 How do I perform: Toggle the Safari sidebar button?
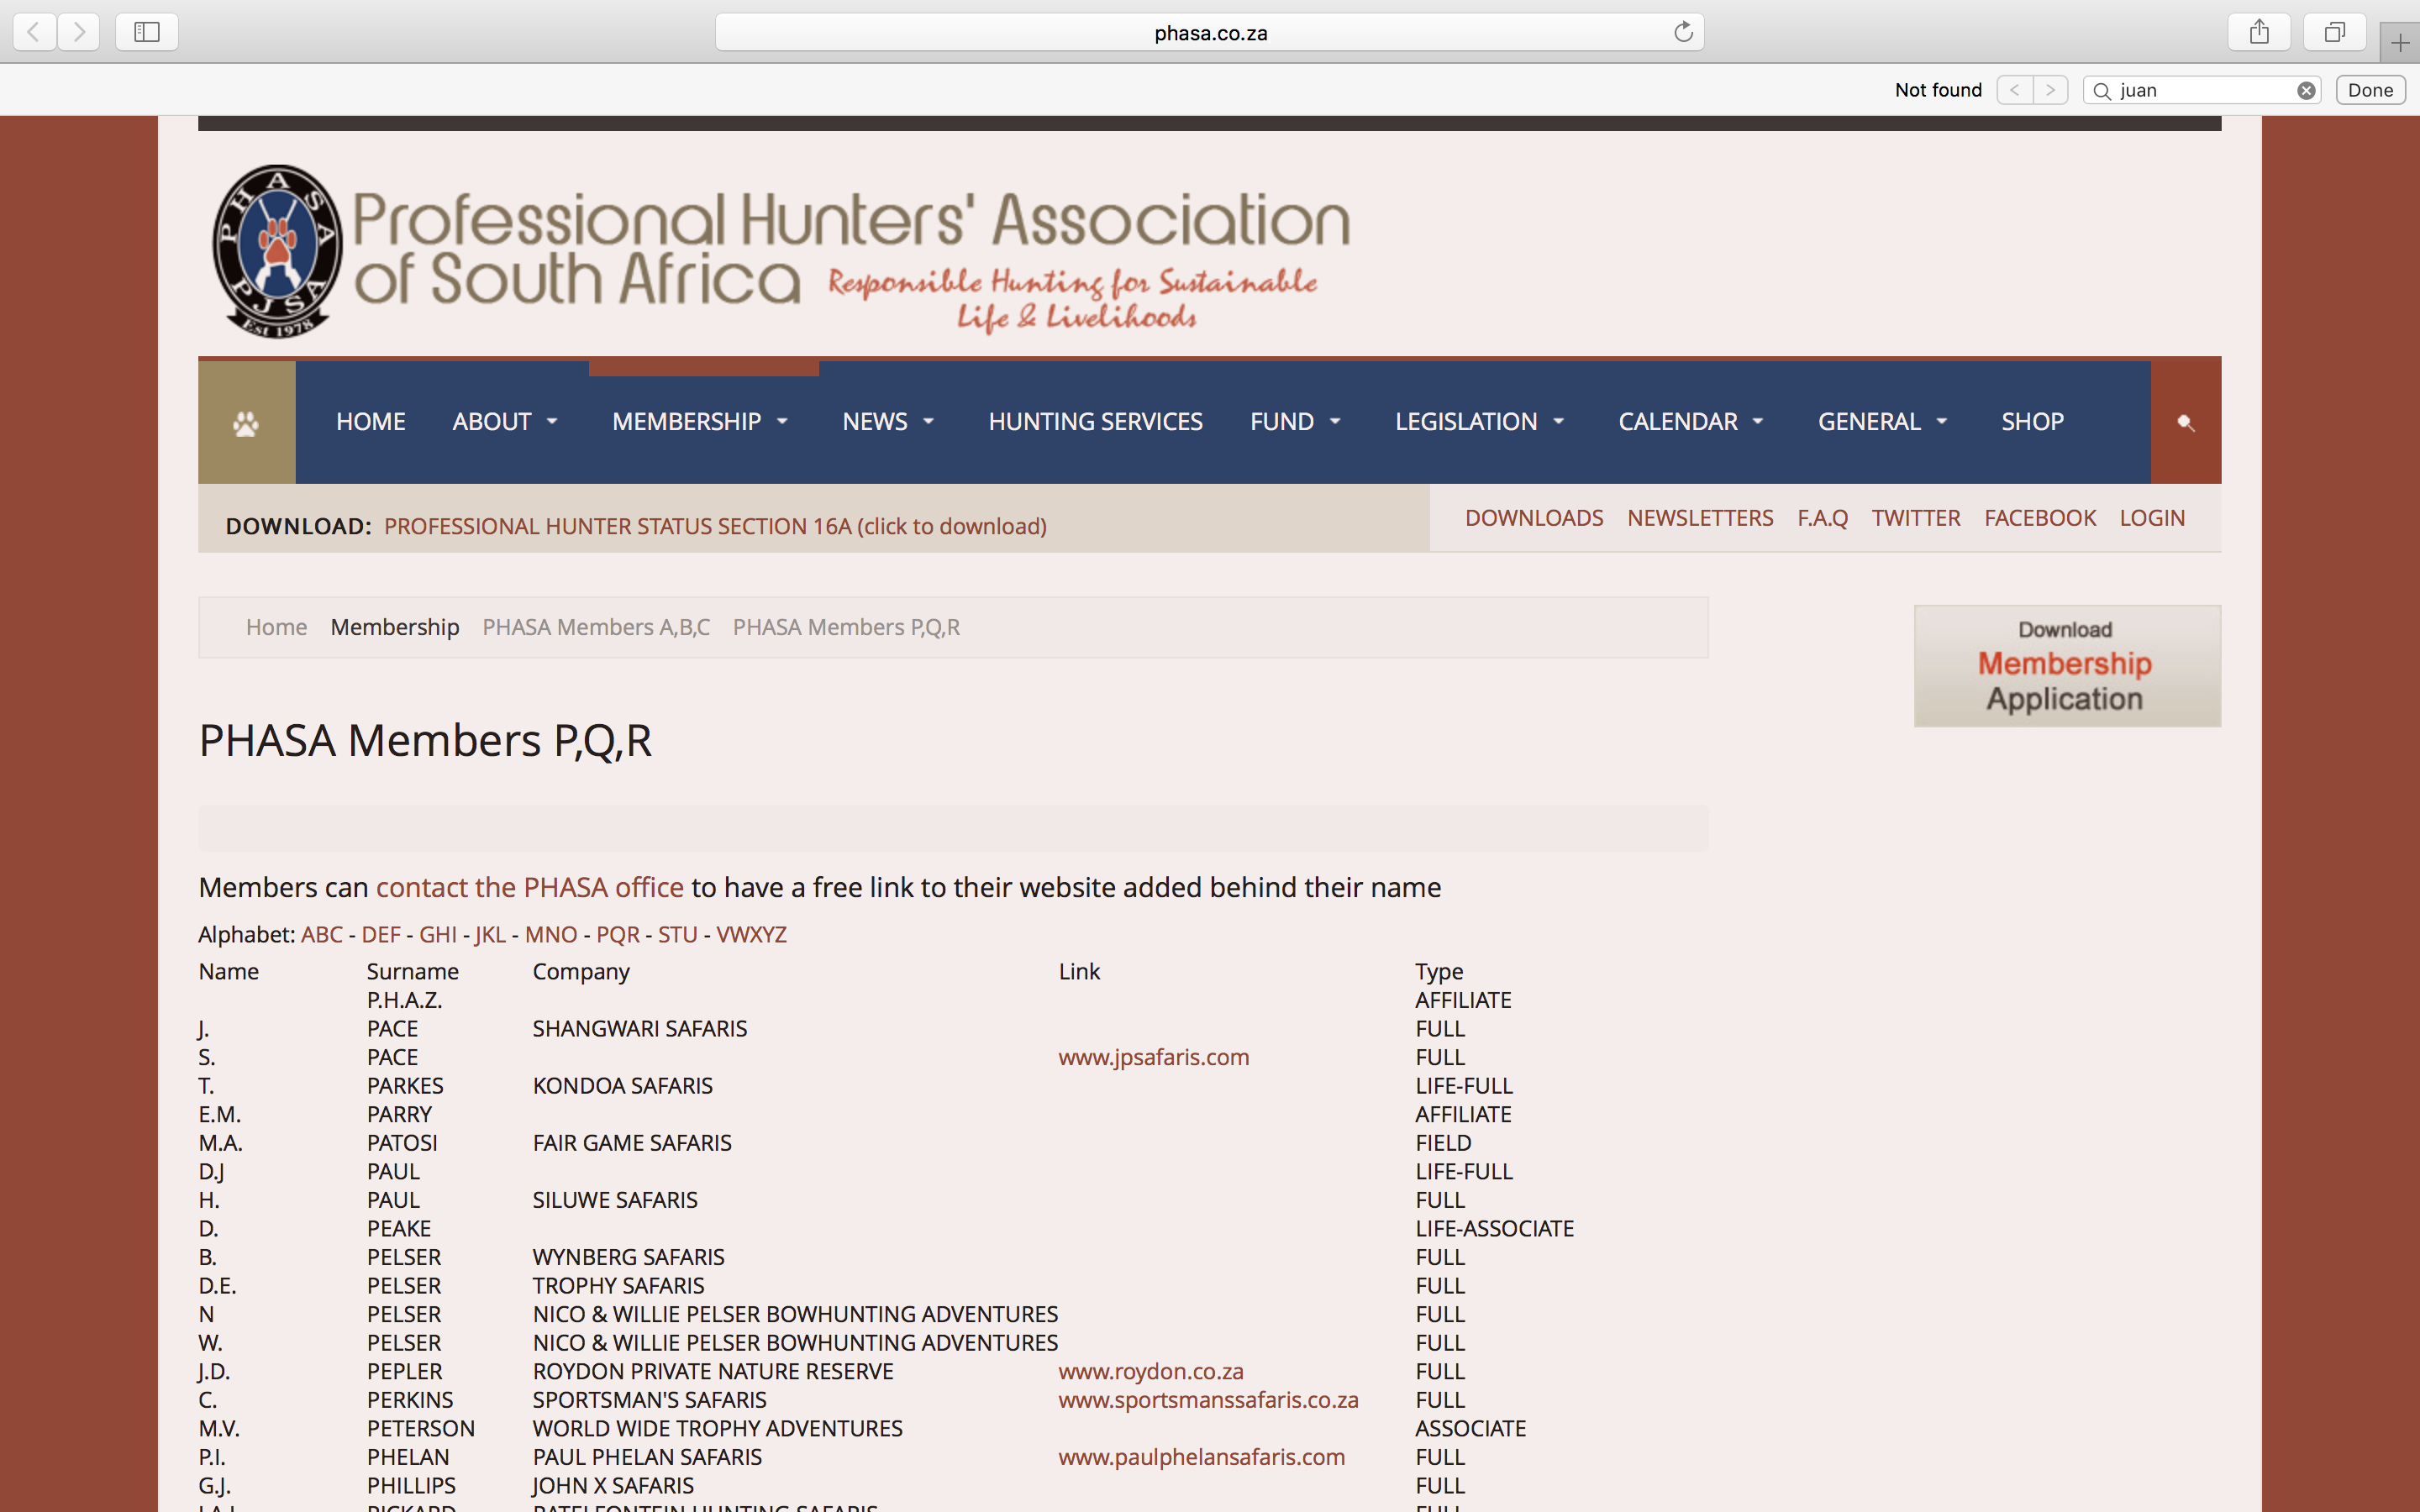(147, 32)
